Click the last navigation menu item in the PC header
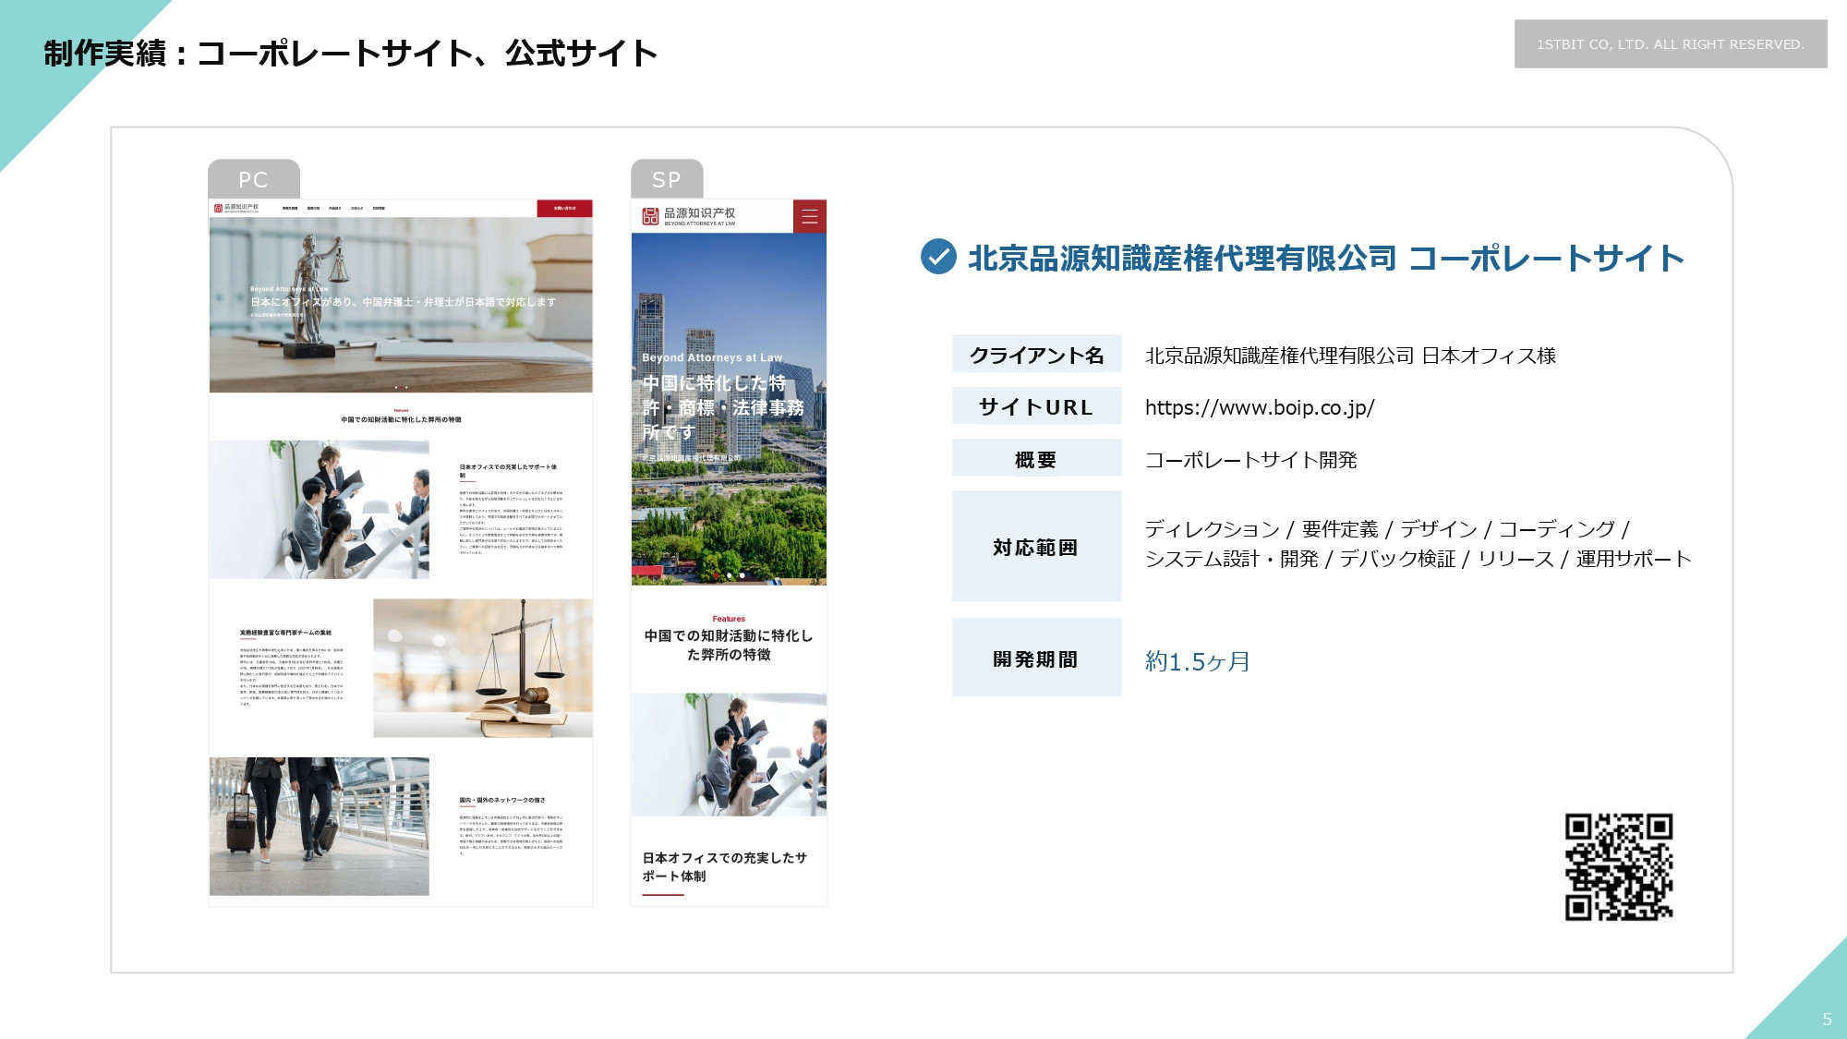 [x=378, y=208]
